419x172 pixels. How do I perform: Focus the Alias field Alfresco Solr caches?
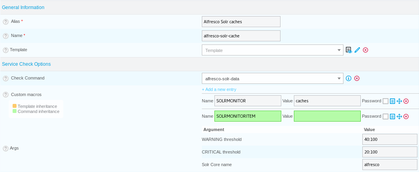click(x=241, y=22)
